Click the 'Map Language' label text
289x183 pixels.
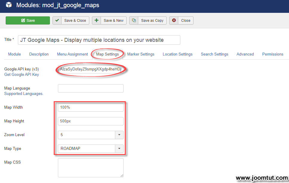click(17, 88)
